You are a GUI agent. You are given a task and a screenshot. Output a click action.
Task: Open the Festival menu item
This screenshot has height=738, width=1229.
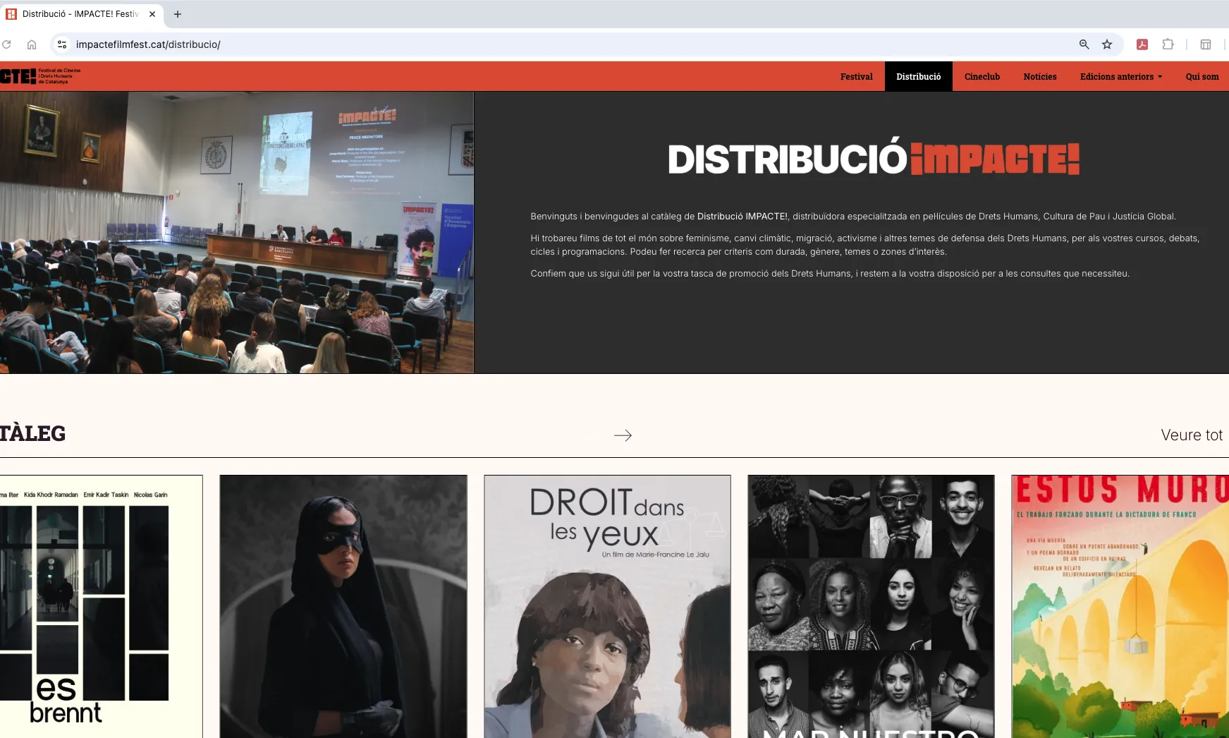click(x=856, y=76)
